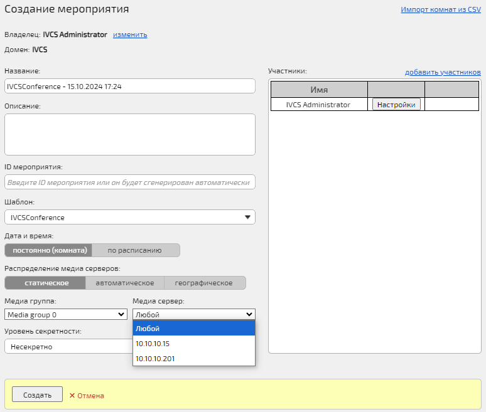
Task: Select media server 10.10.10.15
Action: (x=193, y=344)
